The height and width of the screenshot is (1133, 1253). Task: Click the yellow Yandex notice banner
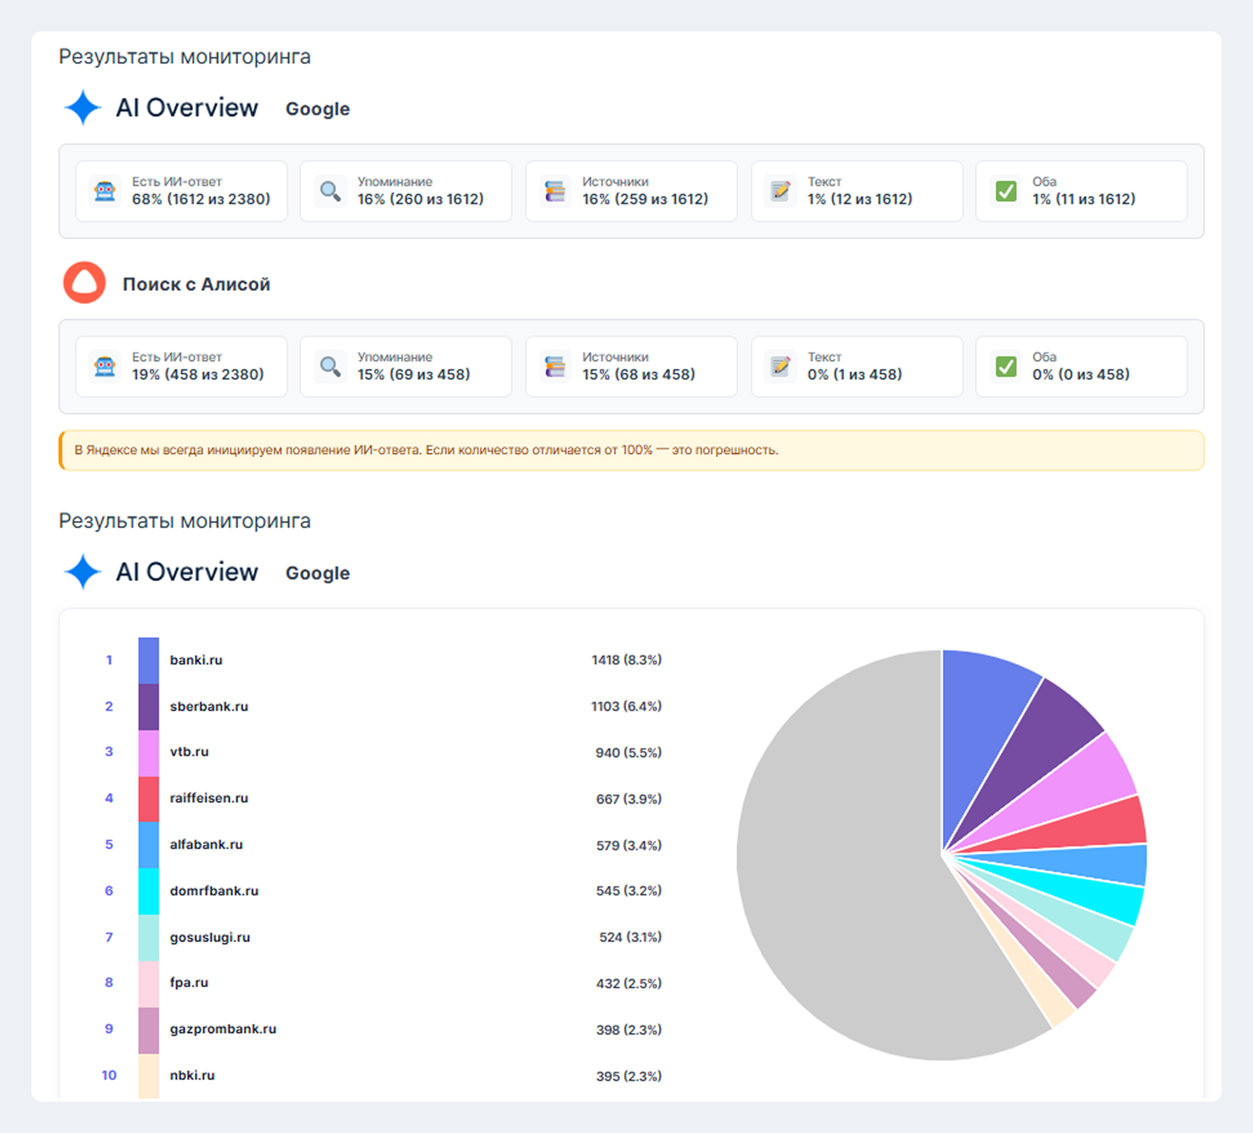click(631, 450)
